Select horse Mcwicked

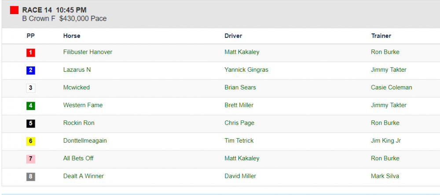(x=77, y=87)
